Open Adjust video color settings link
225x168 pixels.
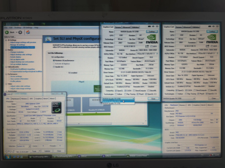20,86
